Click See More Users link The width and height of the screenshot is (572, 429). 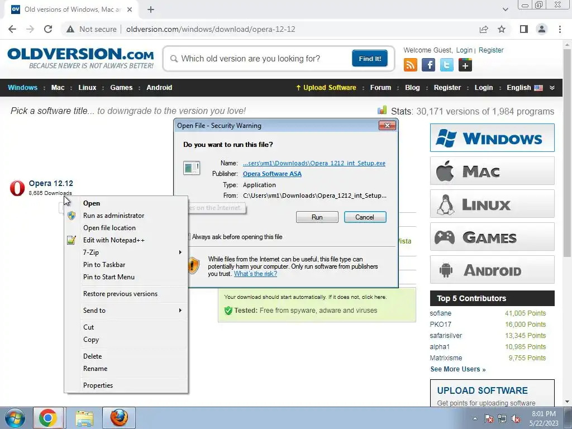458,369
